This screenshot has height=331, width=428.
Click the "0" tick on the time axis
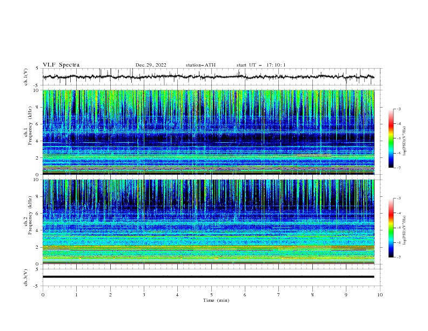coord(43,295)
